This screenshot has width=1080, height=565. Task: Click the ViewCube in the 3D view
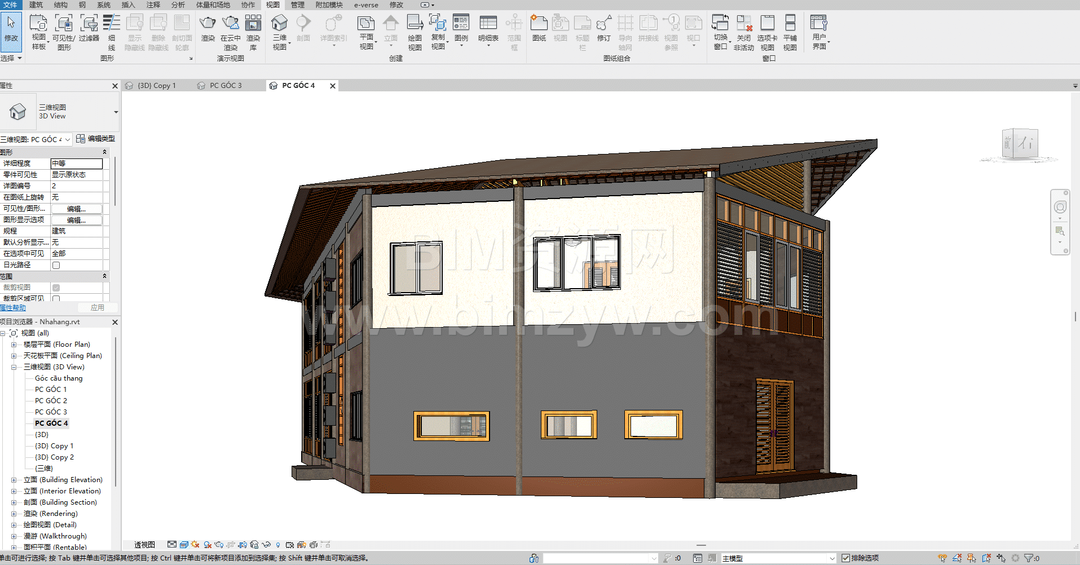(1020, 144)
